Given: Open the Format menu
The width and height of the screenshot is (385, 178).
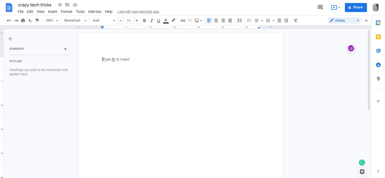Looking at the screenshot, I should pyautogui.click(x=66, y=12).
